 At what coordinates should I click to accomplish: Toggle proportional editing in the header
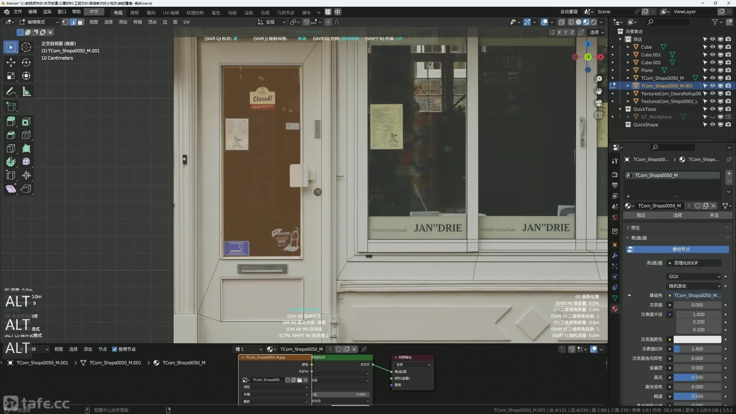coord(328,22)
